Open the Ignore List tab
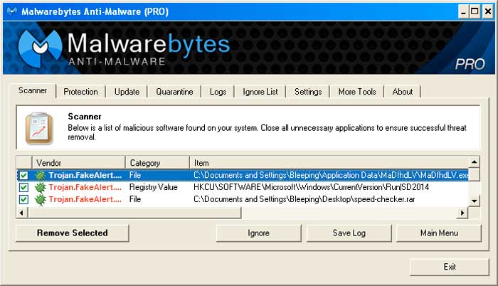Image resolution: width=498 pixels, height=286 pixels. click(x=260, y=92)
